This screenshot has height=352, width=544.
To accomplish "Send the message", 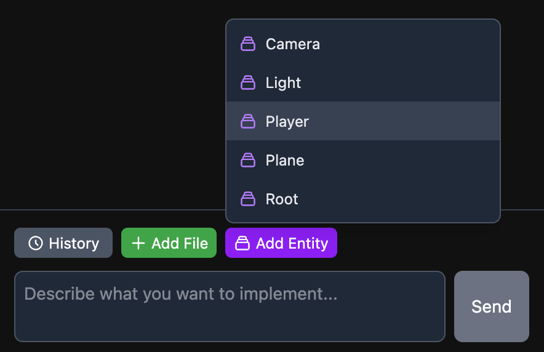I will (491, 306).
